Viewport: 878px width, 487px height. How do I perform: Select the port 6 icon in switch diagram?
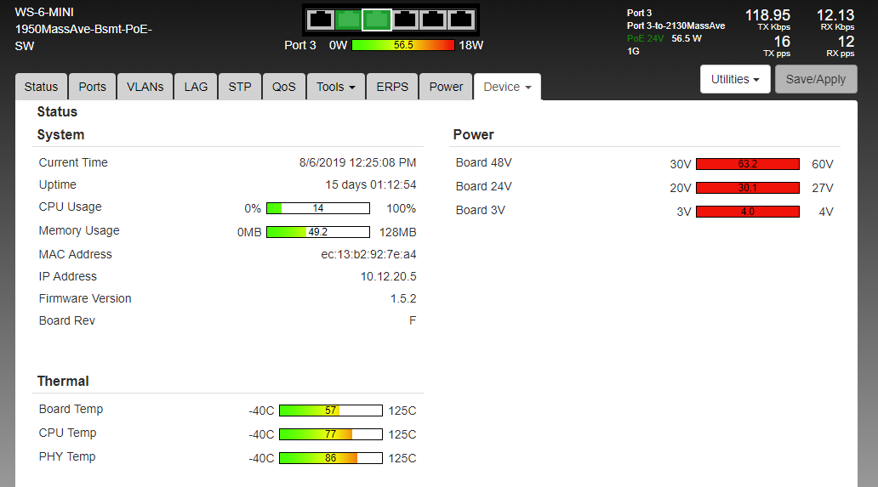[x=461, y=20]
